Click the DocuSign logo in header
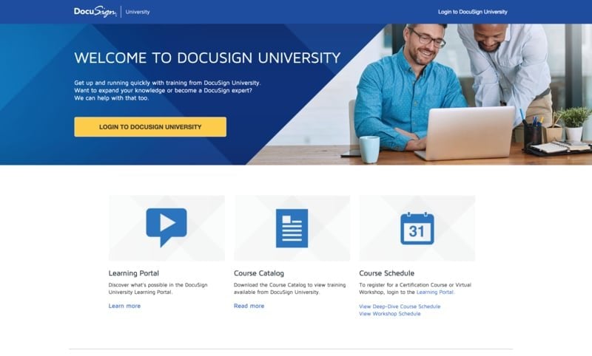This screenshot has height=356, width=592. 95,12
